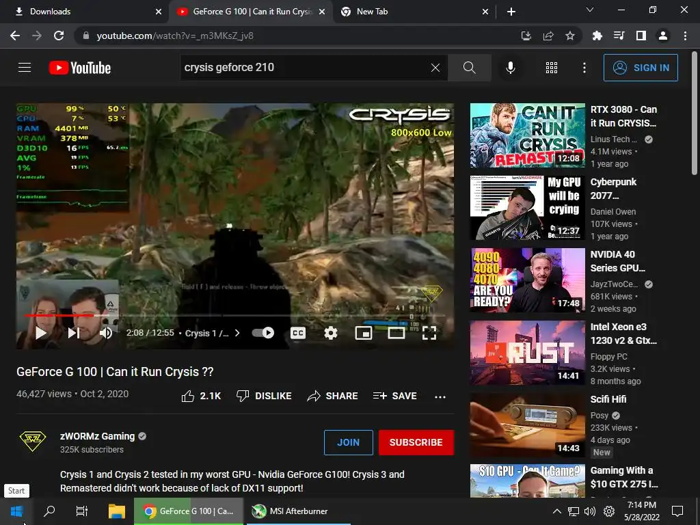The height and width of the screenshot is (525, 700).
Task: Go to the YouTube home logo
Action: tap(80, 68)
